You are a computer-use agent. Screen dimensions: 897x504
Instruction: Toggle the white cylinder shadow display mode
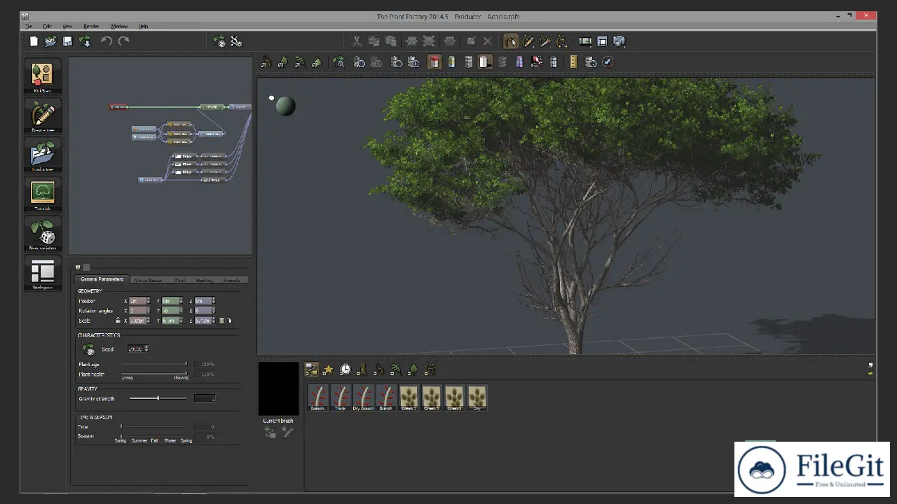coord(485,62)
